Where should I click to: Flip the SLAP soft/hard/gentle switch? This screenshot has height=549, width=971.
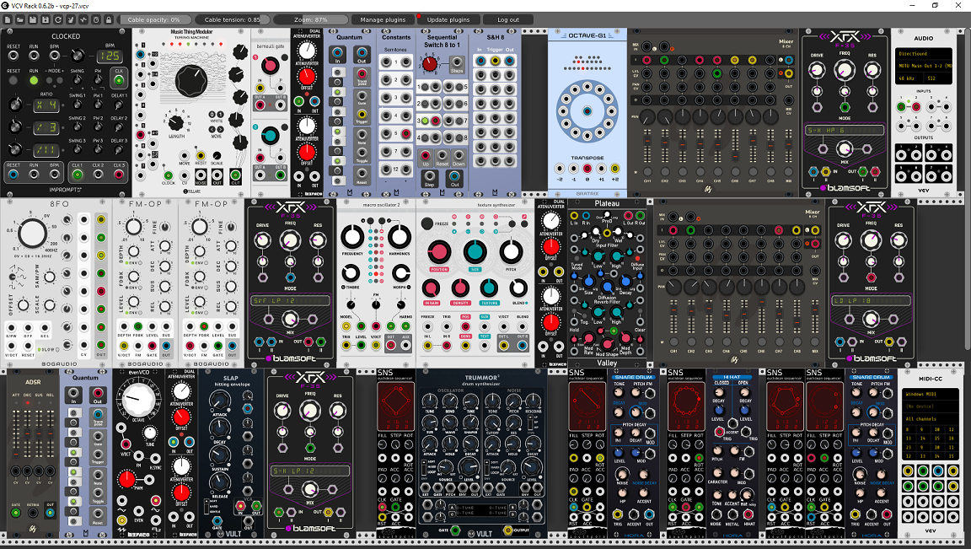point(206,506)
